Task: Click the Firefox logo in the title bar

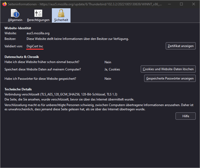Action: (5, 4)
